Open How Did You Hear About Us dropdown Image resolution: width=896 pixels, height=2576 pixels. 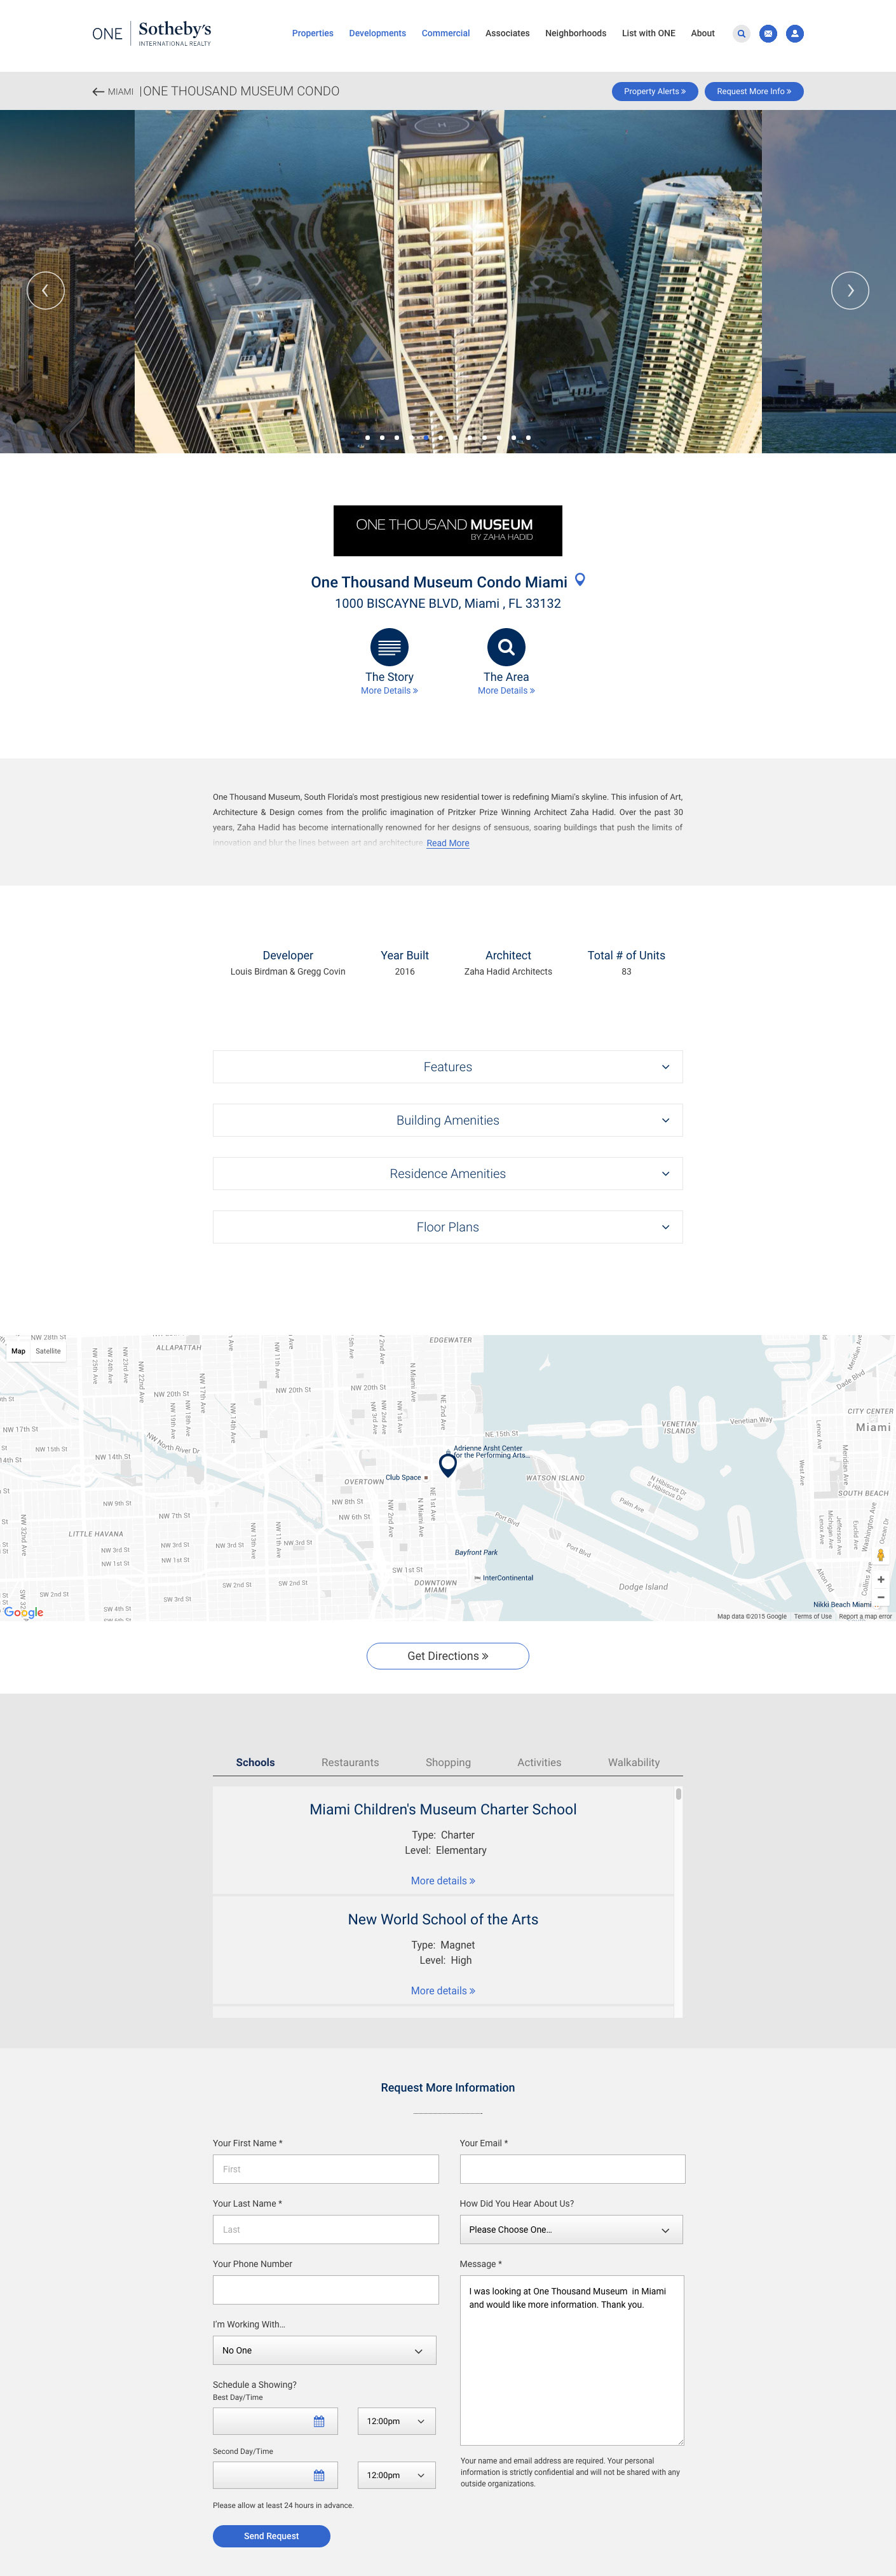coord(571,2230)
